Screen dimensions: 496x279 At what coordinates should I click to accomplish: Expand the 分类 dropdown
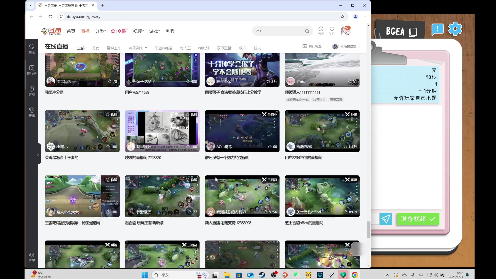pos(100,31)
